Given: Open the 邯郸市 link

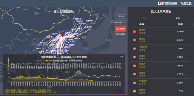Looking at the screenshot, I should [142, 64].
